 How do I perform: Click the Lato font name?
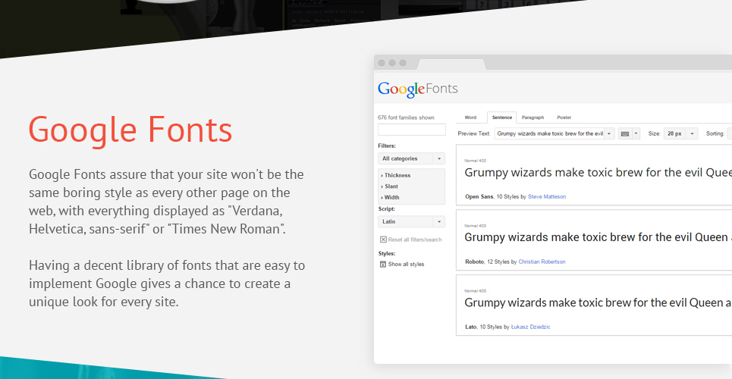point(470,327)
